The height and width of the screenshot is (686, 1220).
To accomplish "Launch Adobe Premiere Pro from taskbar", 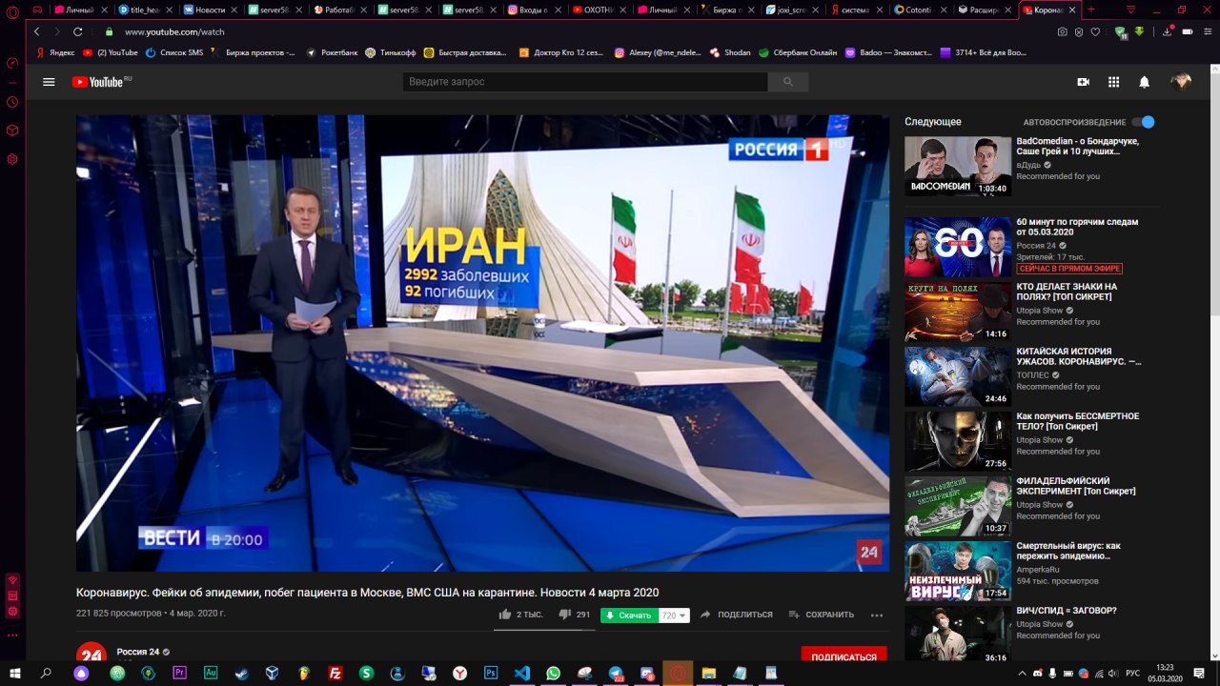I will tap(179, 673).
